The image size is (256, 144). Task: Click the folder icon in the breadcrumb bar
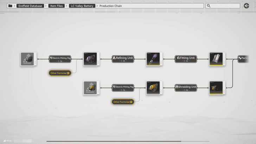pyautogui.click(x=10, y=6)
